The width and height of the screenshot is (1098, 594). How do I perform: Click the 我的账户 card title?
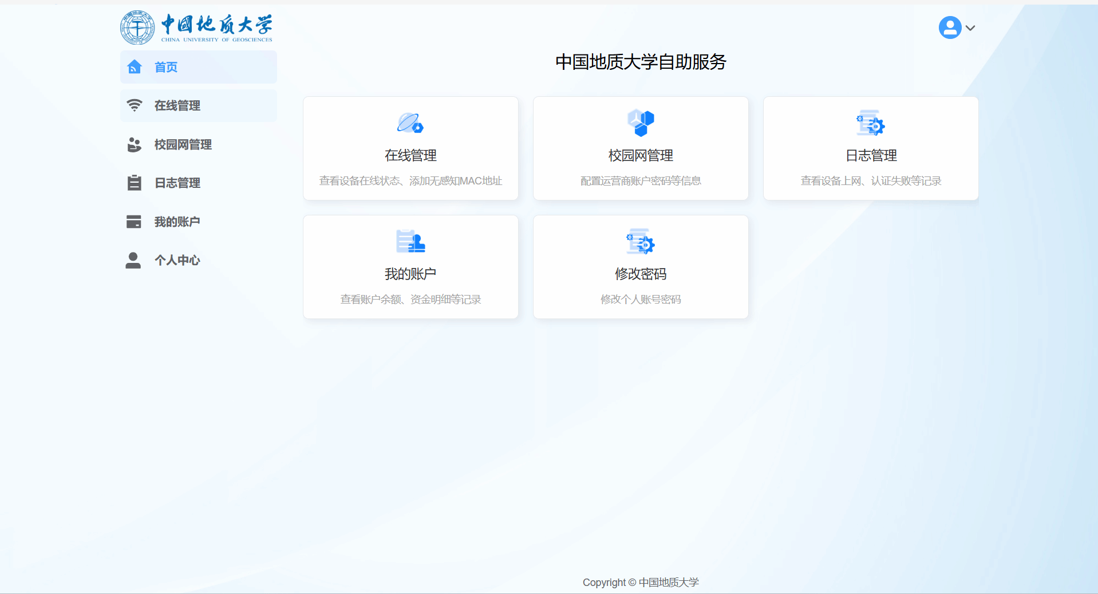click(410, 274)
